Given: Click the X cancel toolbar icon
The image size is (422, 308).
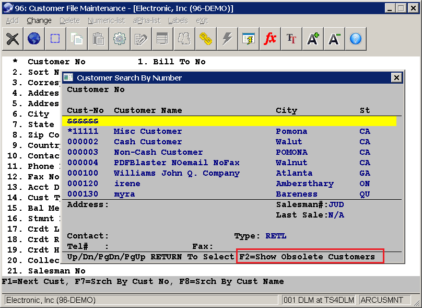Looking at the screenshot, I should [13, 39].
